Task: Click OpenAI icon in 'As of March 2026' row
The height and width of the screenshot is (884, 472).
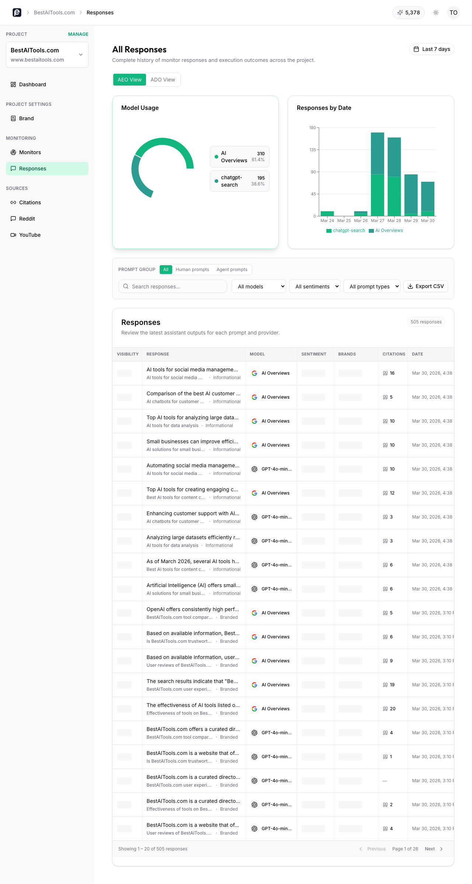Action: (254, 565)
